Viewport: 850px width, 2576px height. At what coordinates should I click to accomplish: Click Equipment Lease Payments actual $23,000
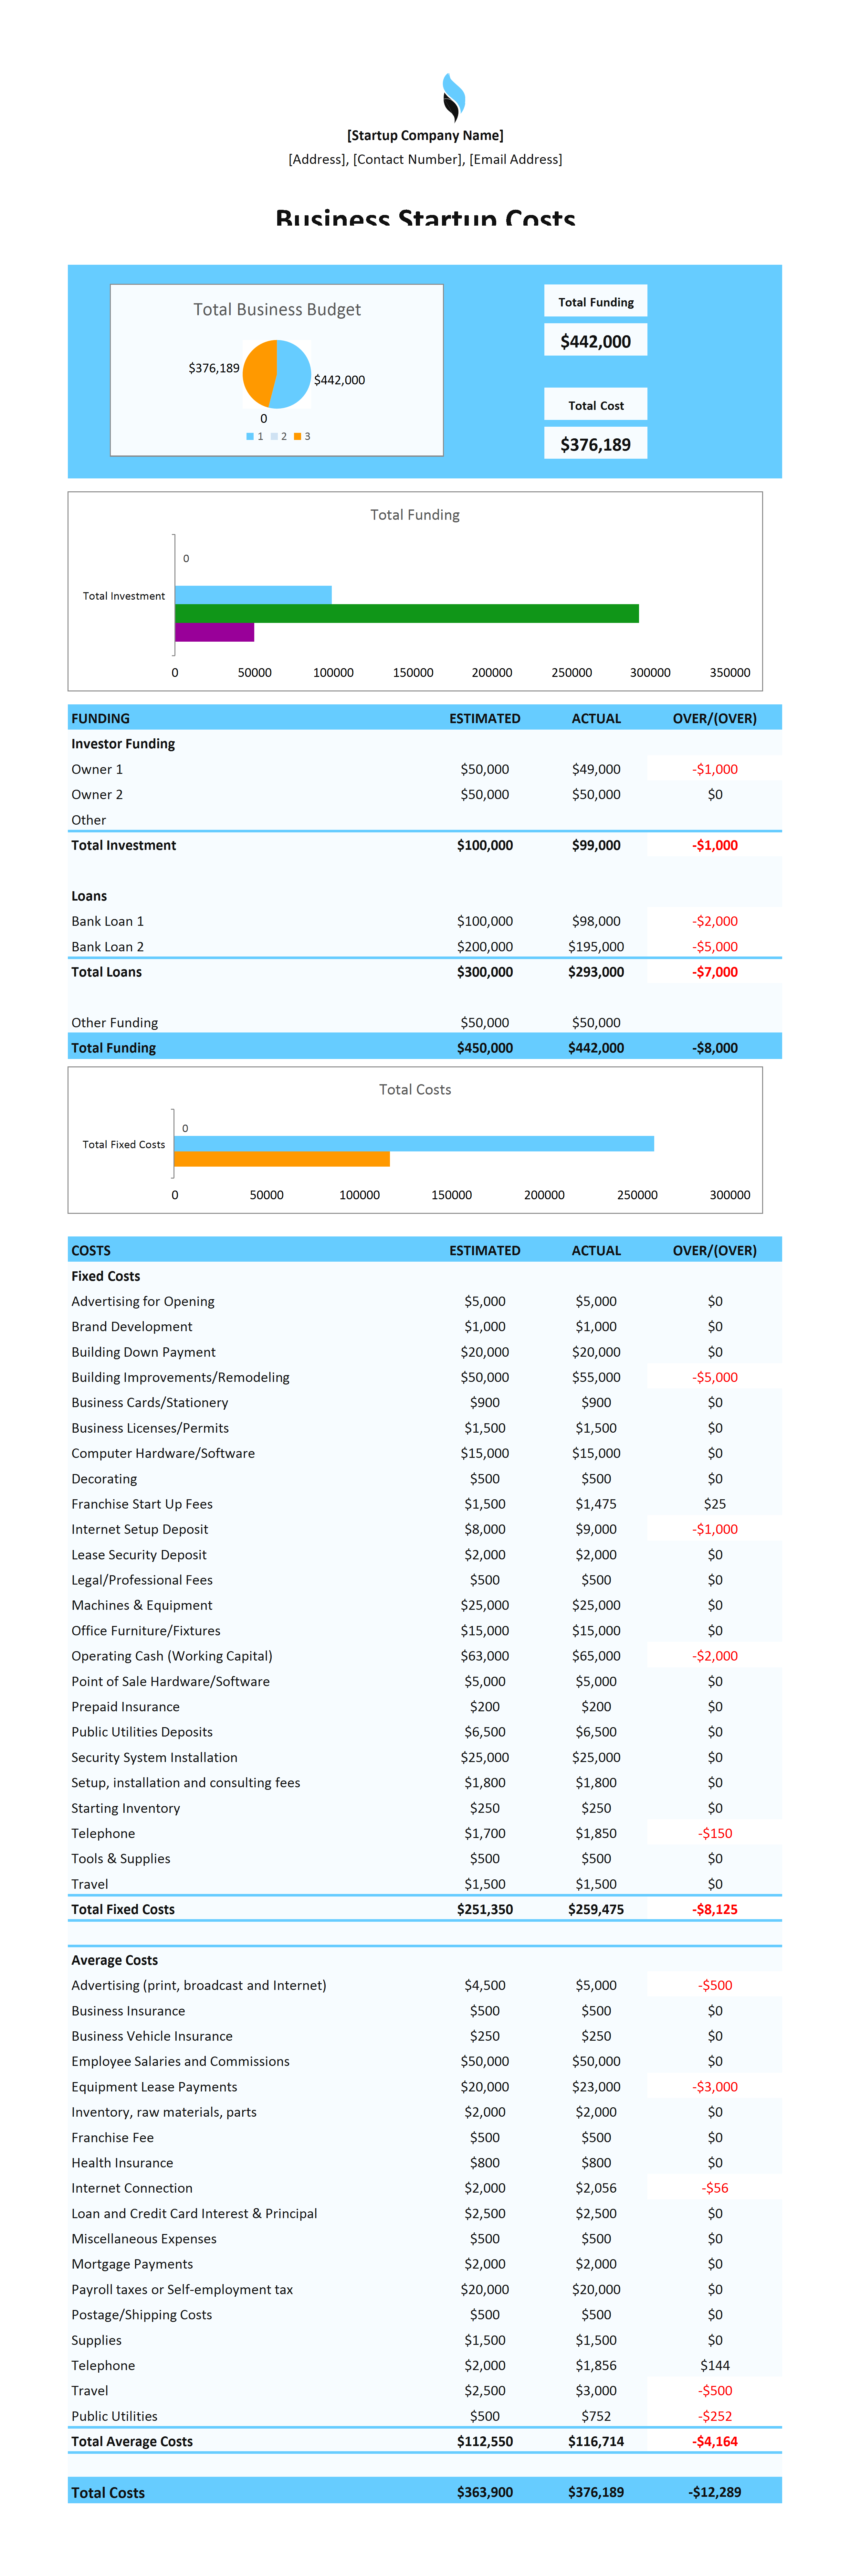[x=596, y=2087]
